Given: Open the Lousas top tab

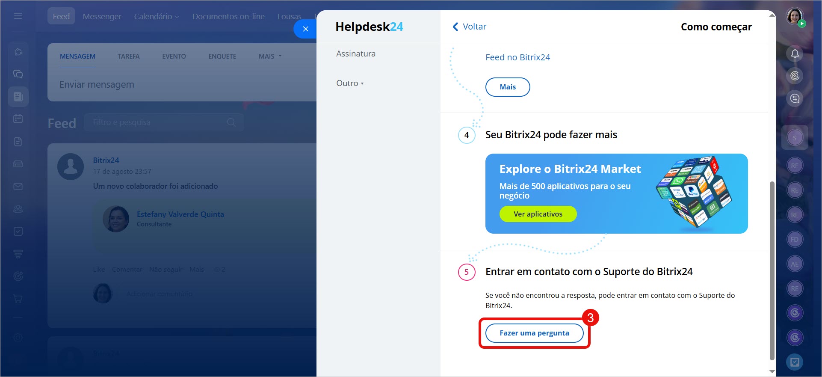Looking at the screenshot, I should [290, 16].
